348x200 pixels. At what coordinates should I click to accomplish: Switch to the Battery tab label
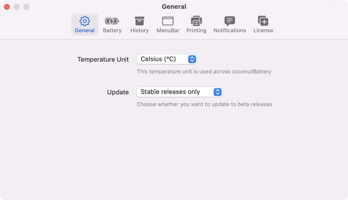tap(112, 30)
